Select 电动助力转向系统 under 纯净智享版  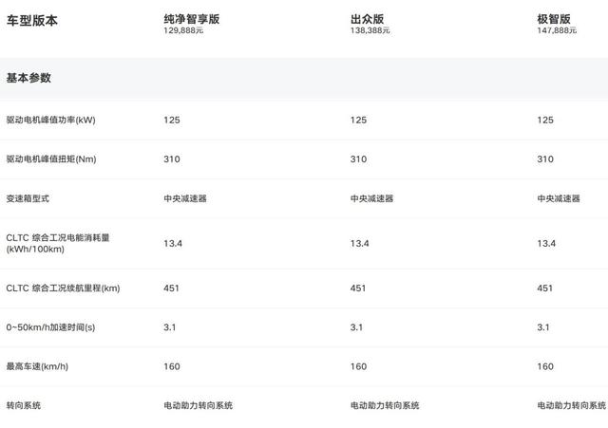click(x=199, y=405)
